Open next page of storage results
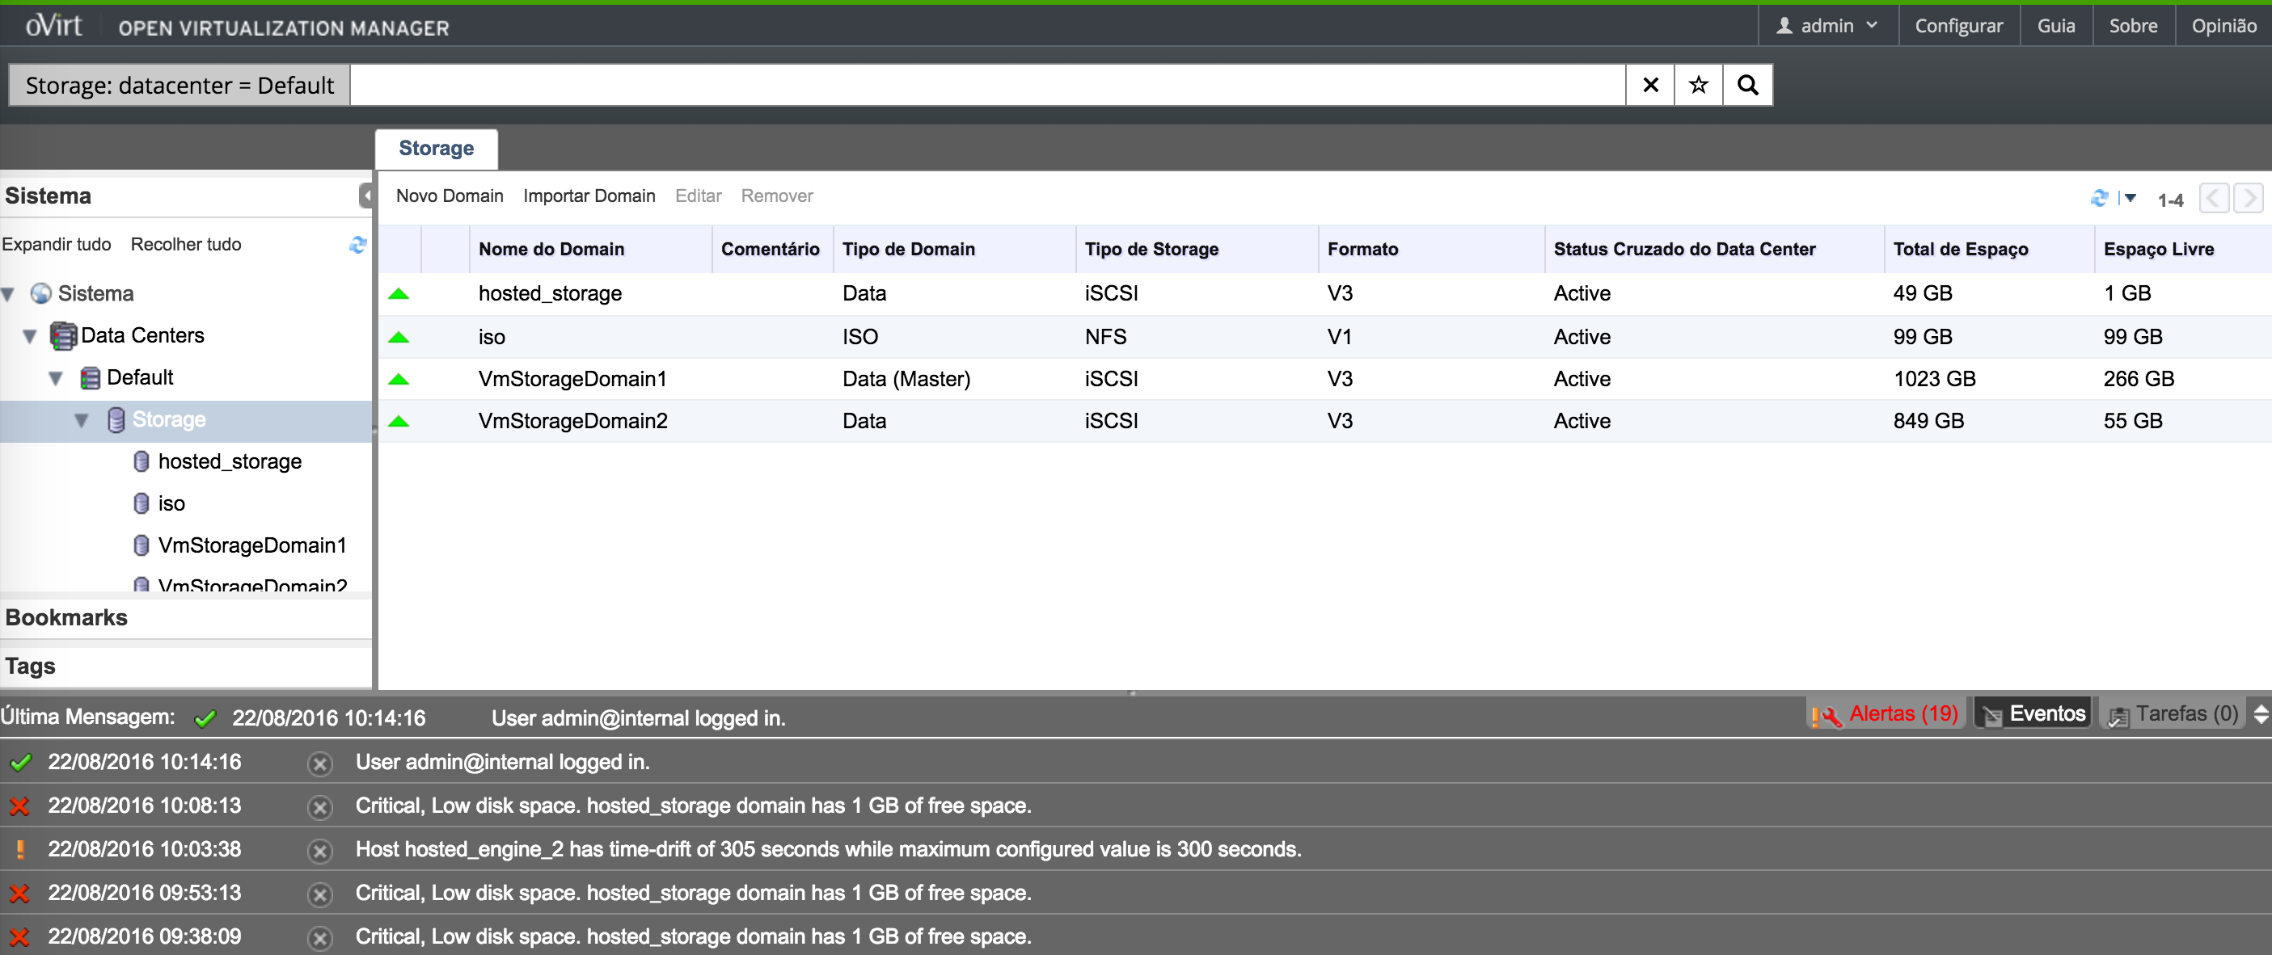This screenshot has width=2272, height=955. (2249, 198)
